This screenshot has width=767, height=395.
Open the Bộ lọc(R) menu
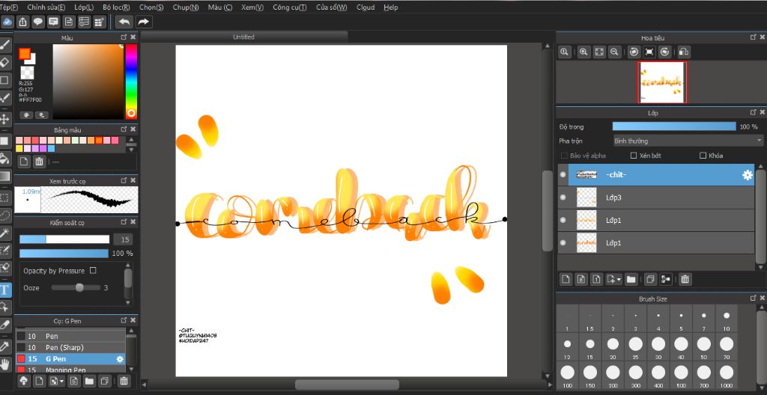pos(116,7)
